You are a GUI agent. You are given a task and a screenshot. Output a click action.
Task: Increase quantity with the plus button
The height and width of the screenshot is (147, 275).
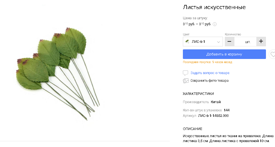tap(261, 42)
